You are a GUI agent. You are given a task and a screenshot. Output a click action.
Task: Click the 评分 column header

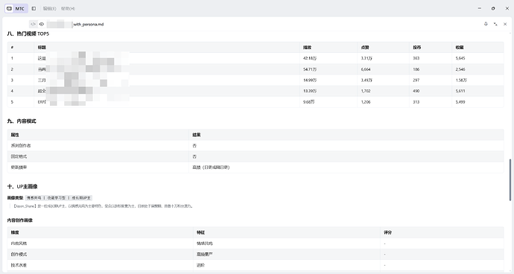[388, 232]
